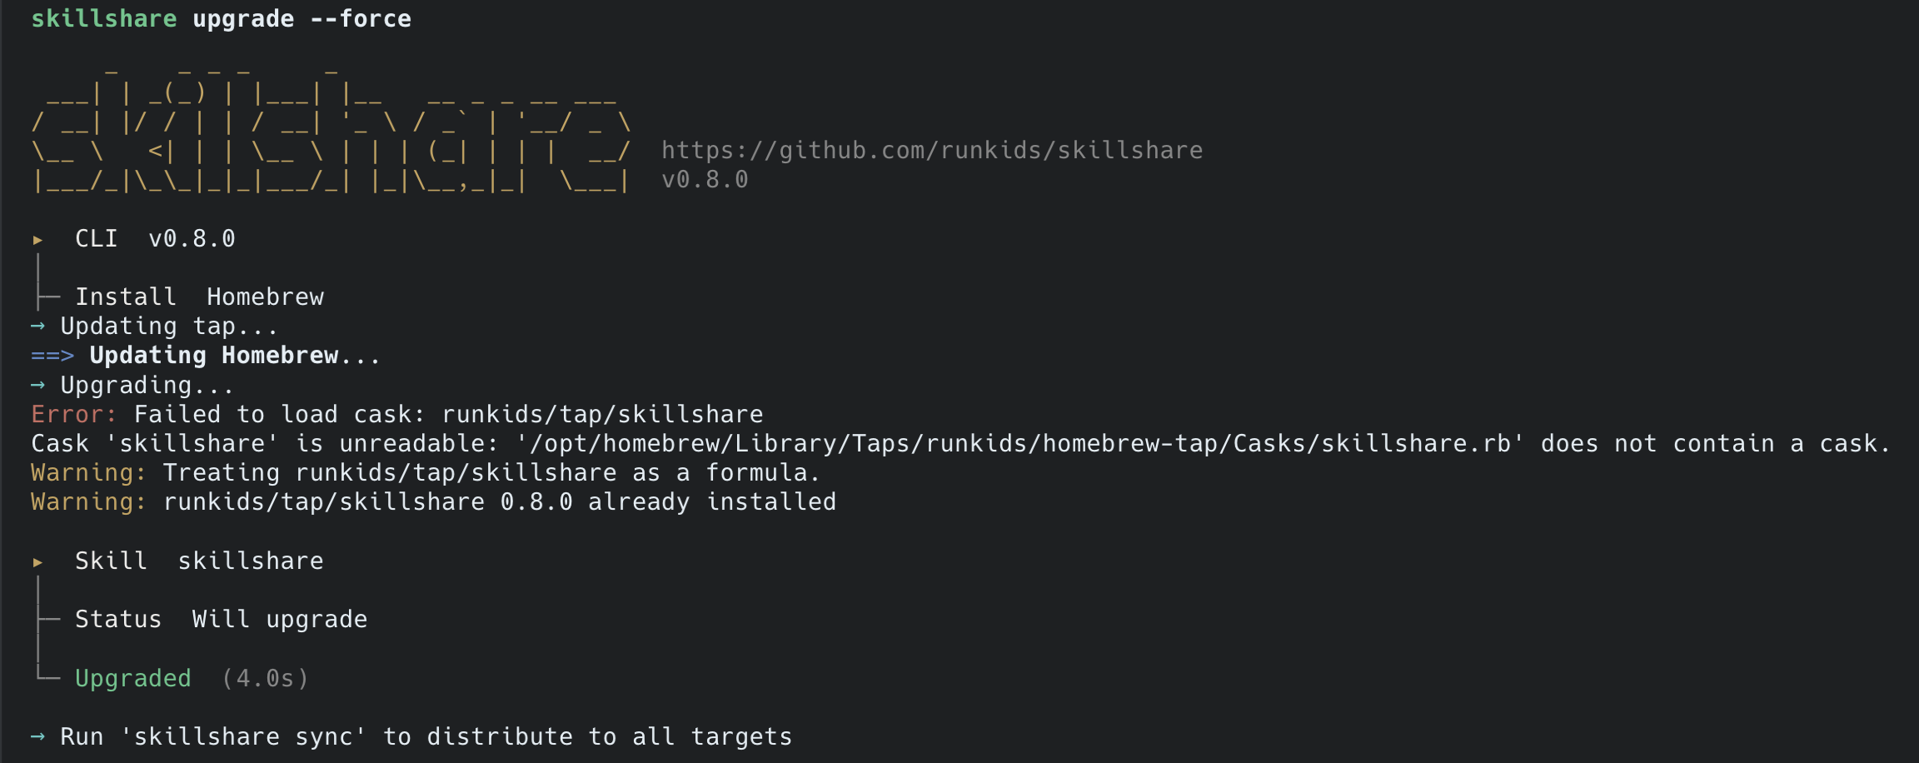Click the triangle marker beside Skill skillshare

pos(37,562)
